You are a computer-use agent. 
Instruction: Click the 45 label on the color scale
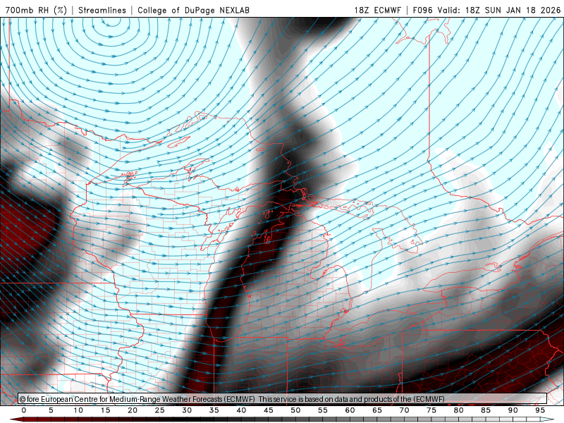pos(269,410)
